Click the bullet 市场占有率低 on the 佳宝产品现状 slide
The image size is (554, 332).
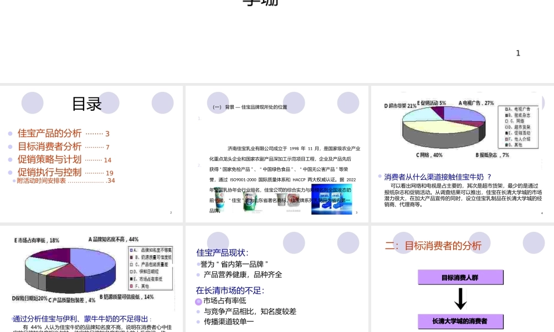(x=225, y=300)
